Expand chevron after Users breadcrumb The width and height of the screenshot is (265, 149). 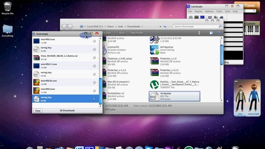(x=116, y=26)
